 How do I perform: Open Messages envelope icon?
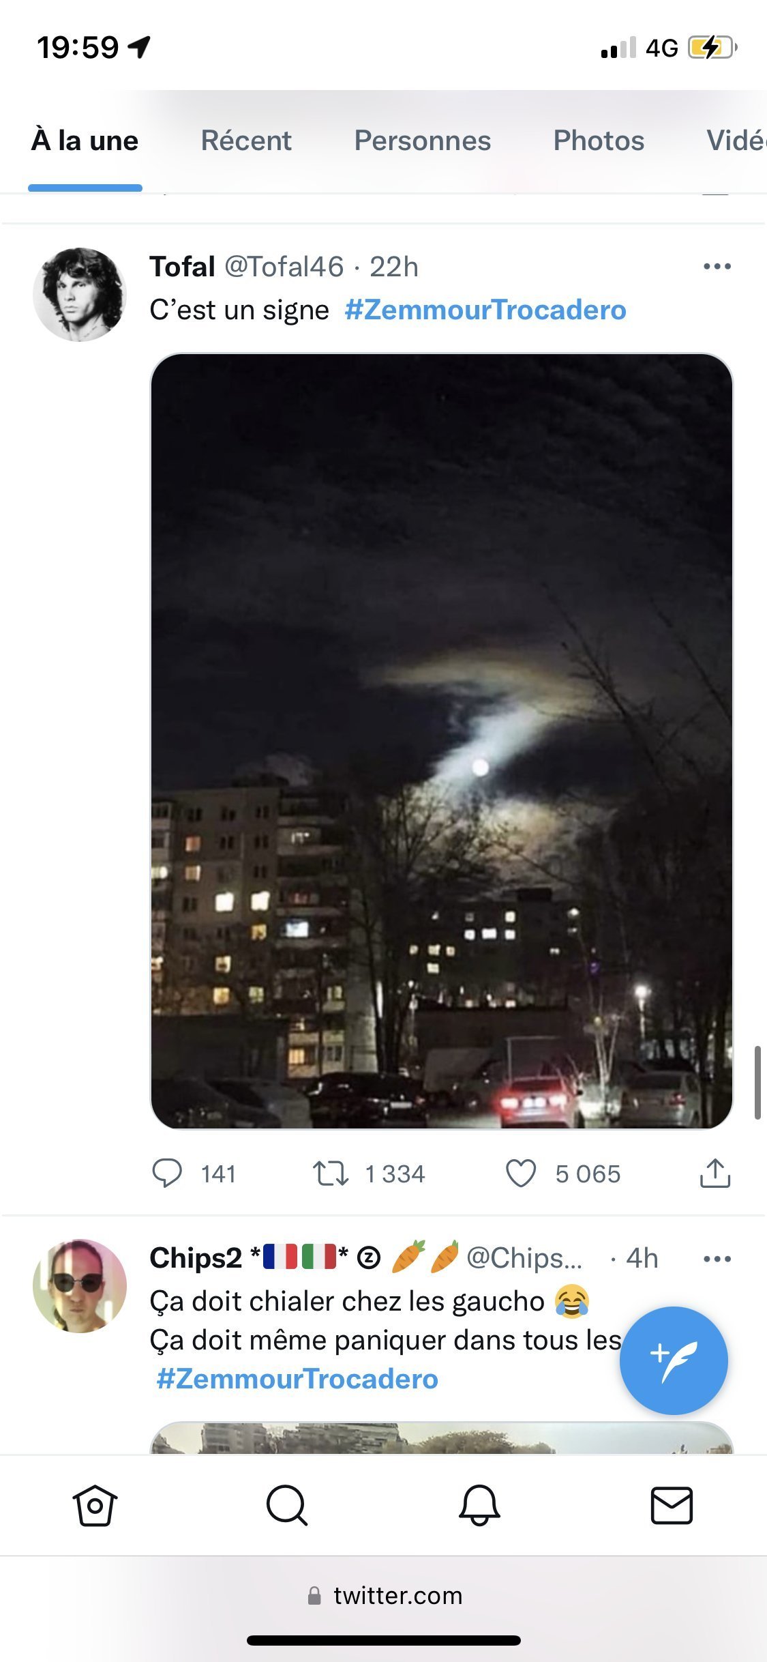pyautogui.click(x=672, y=1505)
